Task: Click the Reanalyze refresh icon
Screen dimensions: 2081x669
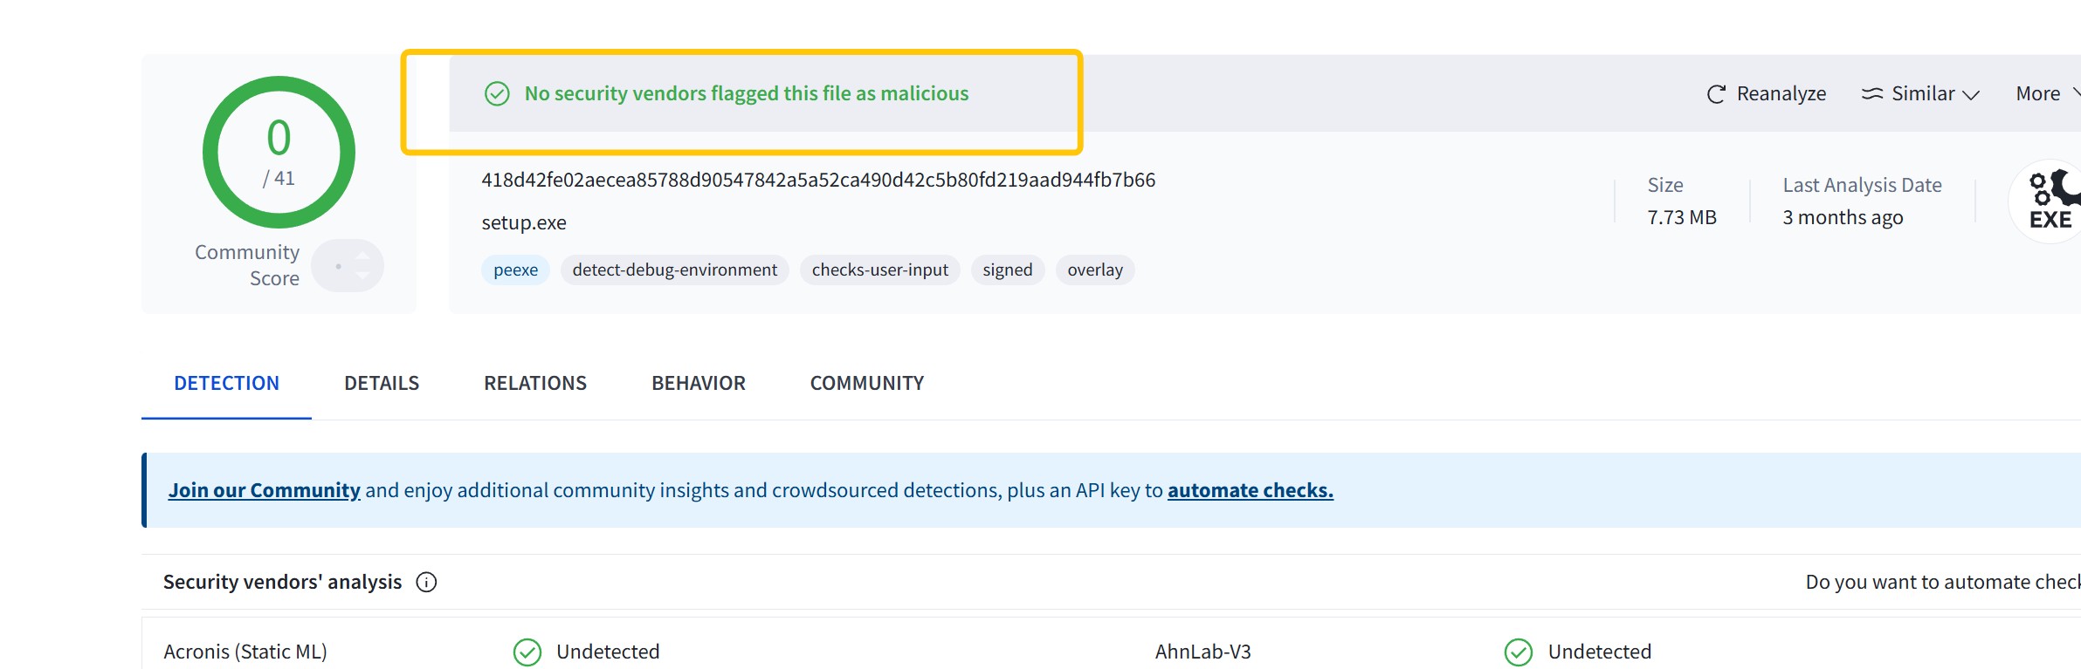Action: (x=1716, y=94)
